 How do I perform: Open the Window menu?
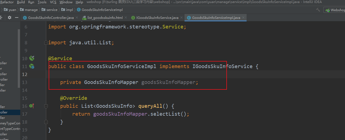[66, 2]
